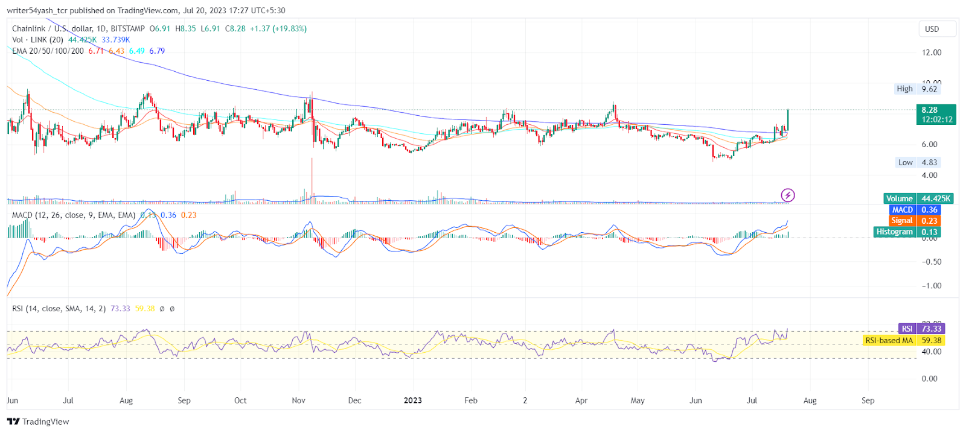Viewport: 966px width, 433px height.
Task: Click the TradingView logo at bottom
Action: click(x=38, y=422)
